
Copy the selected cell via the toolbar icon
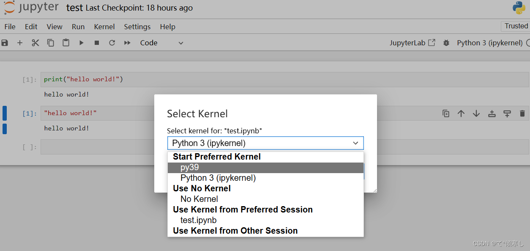pyautogui.click(x=51, y=43)
